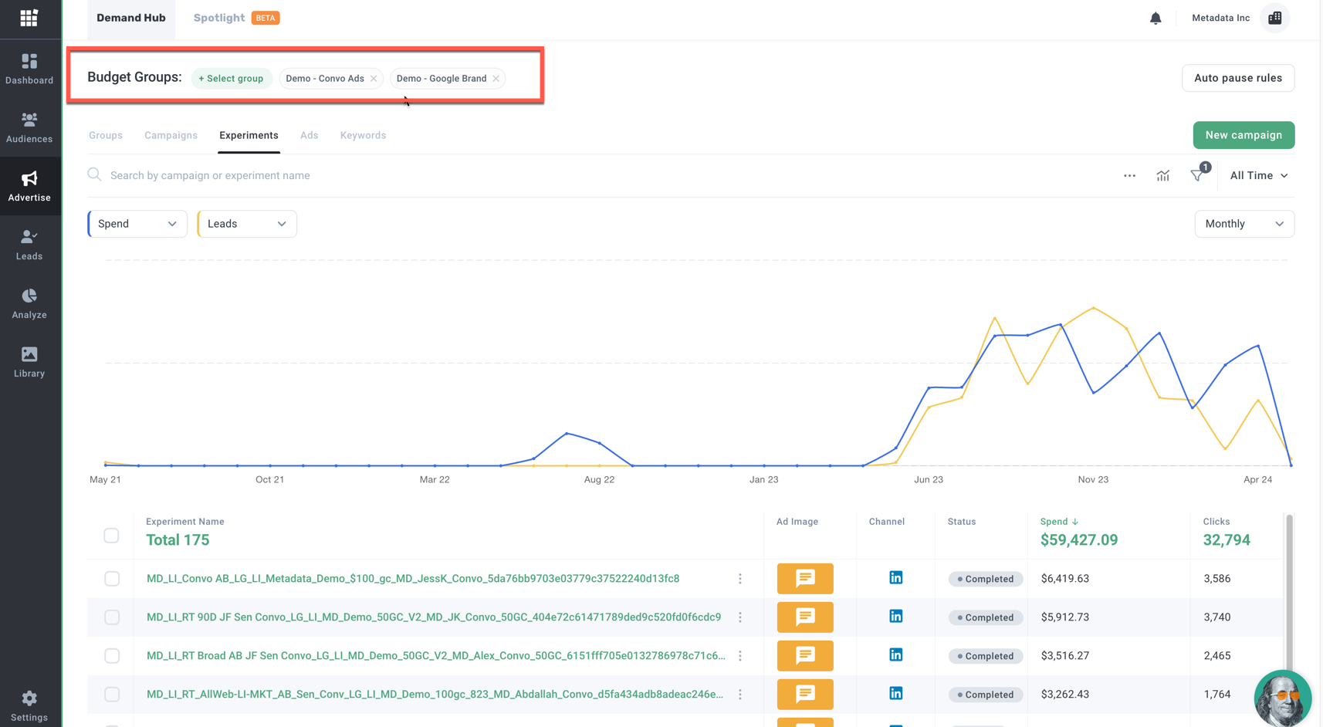Check the select-all experiments checkbox
This screenshot has width=1323, height=727.
(112, 536)
